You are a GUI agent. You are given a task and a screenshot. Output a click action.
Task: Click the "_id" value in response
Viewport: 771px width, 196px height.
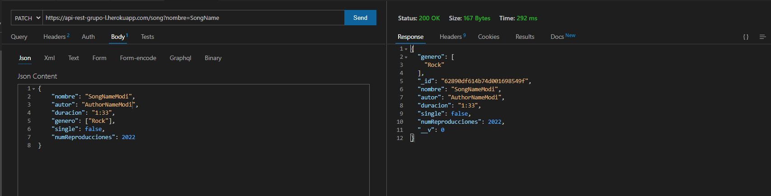pyautogui.click(x=484, y=81)
